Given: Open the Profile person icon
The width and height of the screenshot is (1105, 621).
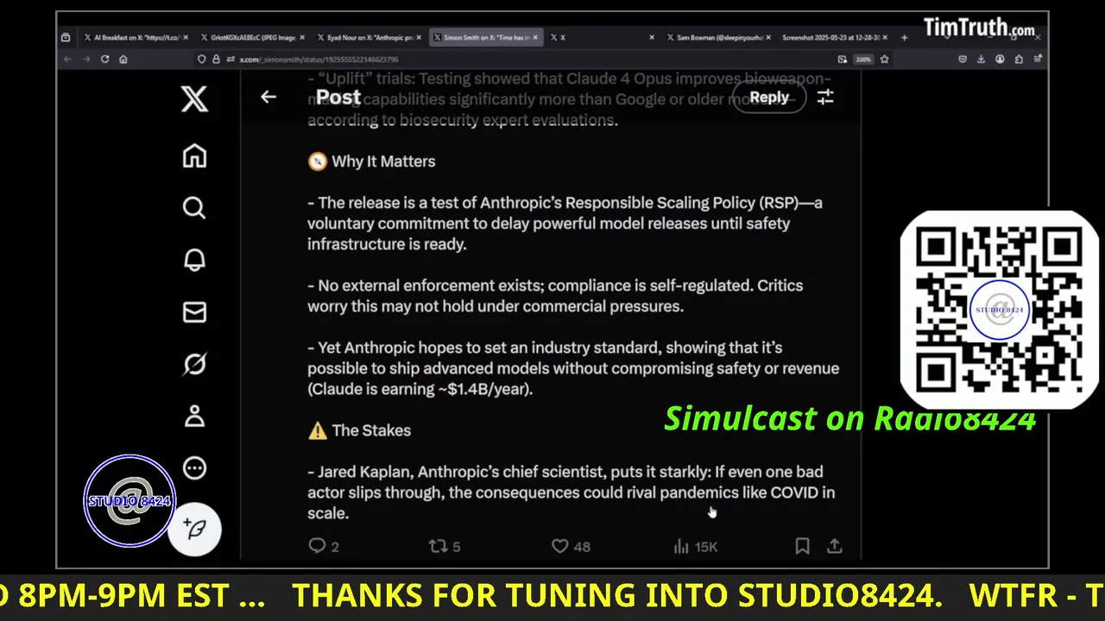Looking at the screenshot, I should click(x=194, y=417).
